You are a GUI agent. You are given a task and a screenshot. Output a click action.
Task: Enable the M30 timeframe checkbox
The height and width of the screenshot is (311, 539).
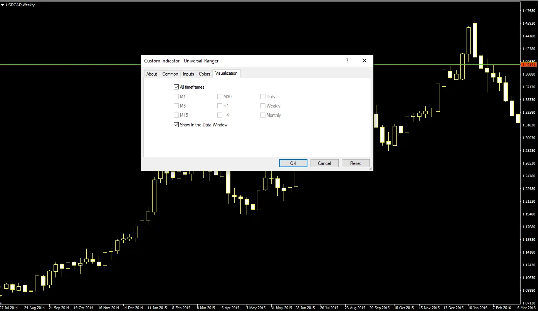click(x=220, y=97)
